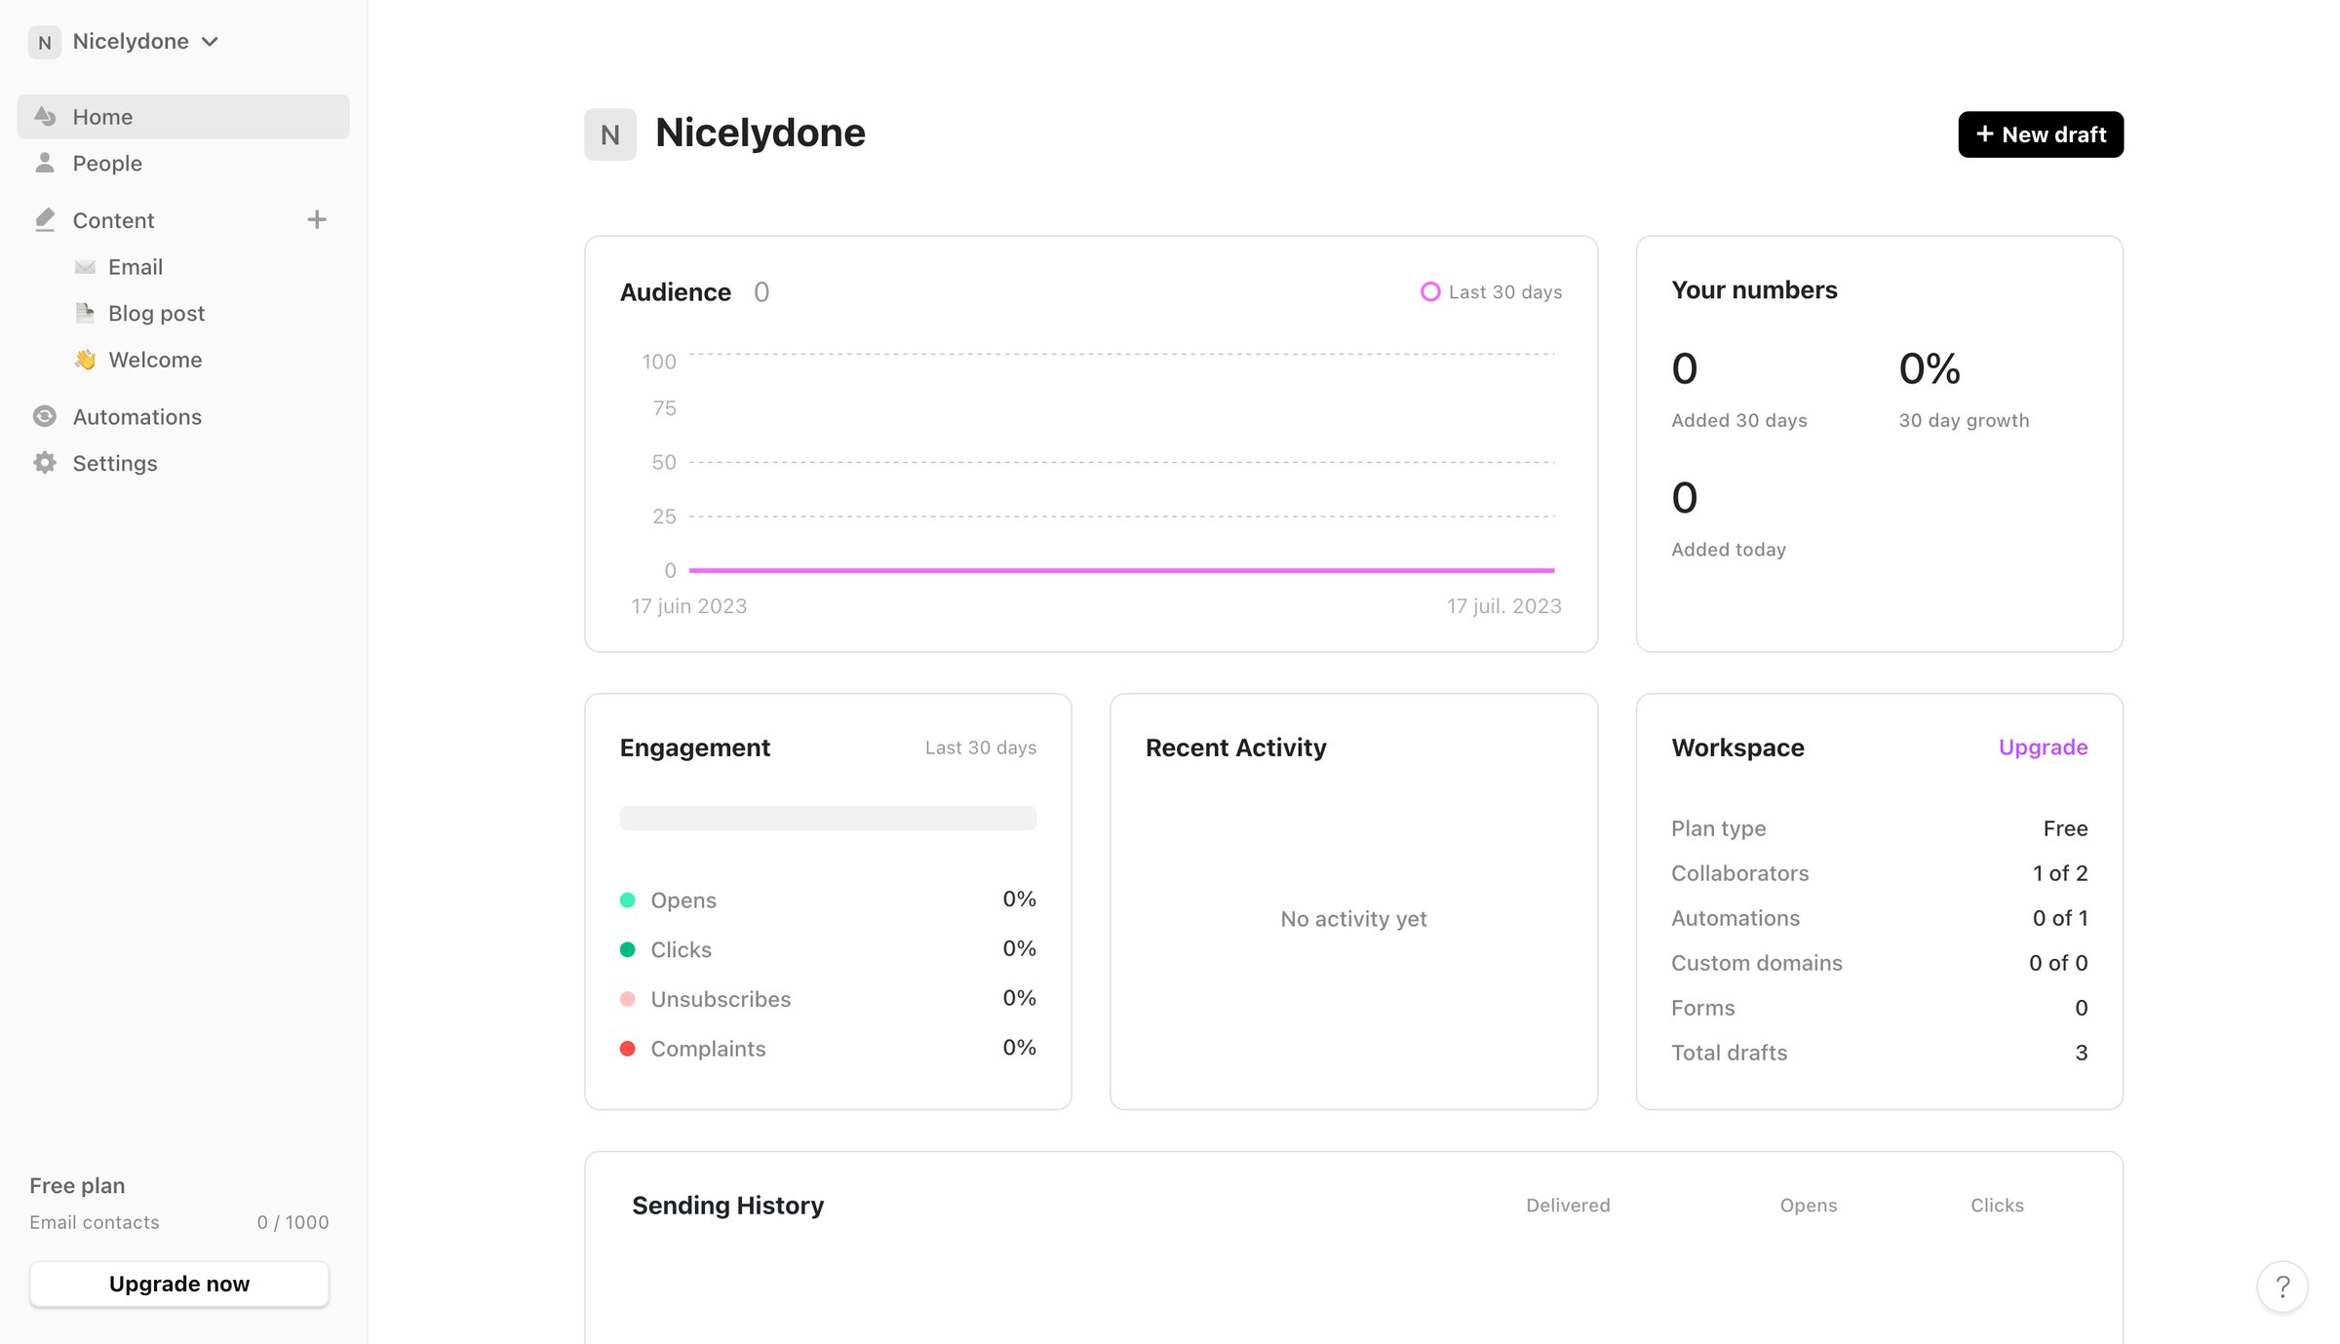The width and height of the screenshot is (2340, 1344).
Task: Open the Welcome content item
Action: point(155,360)
